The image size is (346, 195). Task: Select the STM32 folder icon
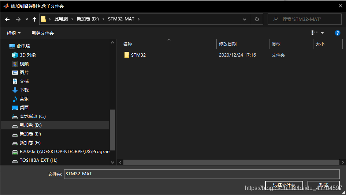127,55
